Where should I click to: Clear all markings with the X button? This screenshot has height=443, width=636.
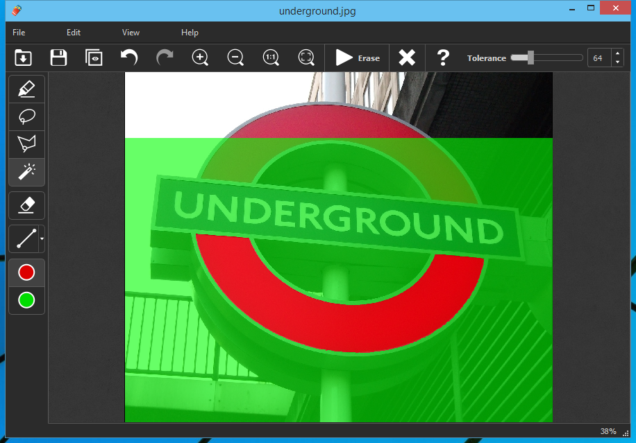407,58
